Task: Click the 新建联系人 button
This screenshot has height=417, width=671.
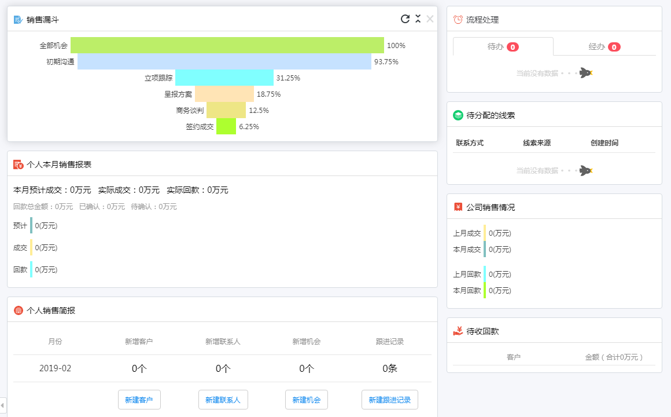Action: pos(223,400)
